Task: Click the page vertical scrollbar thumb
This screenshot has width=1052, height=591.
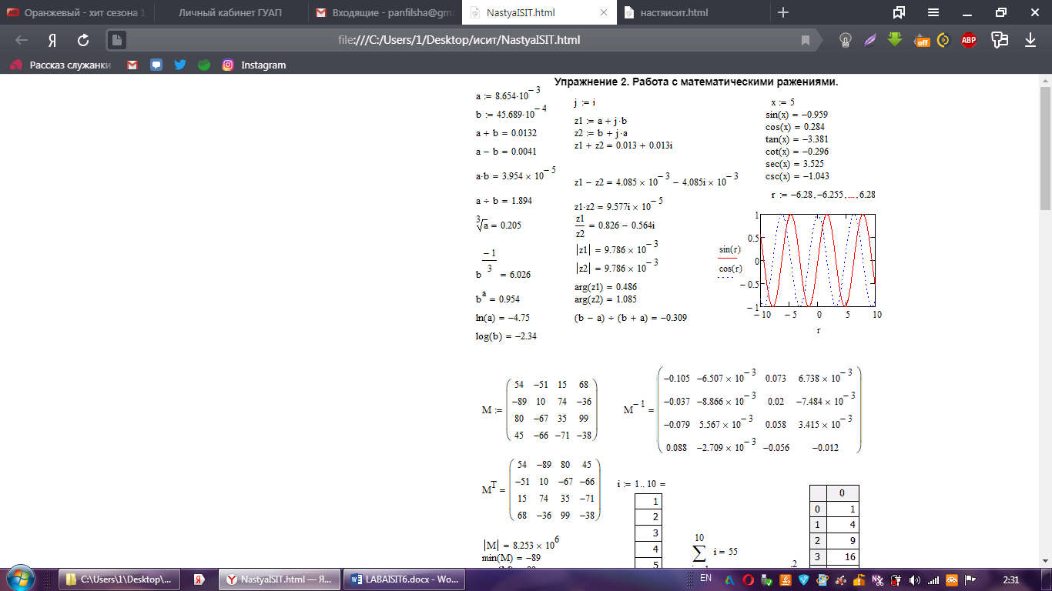Action: click(x=1045, y=148)
